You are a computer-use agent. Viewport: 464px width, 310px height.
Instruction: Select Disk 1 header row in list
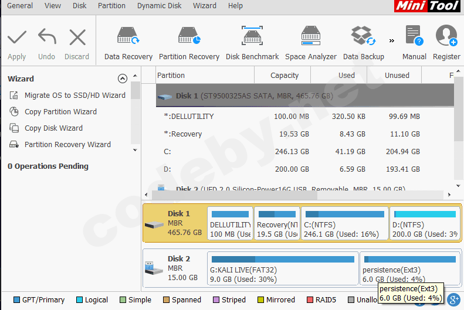(305, 96)
